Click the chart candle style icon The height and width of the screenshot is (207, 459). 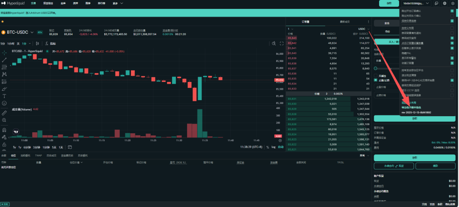[x=37, y=44]
